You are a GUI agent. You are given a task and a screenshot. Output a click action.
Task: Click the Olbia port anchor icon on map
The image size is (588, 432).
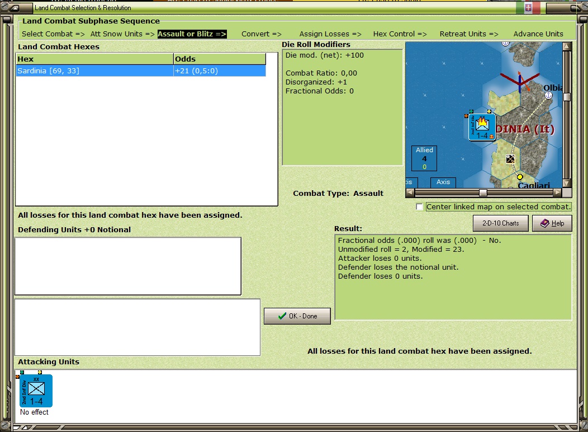pos(548,95)
